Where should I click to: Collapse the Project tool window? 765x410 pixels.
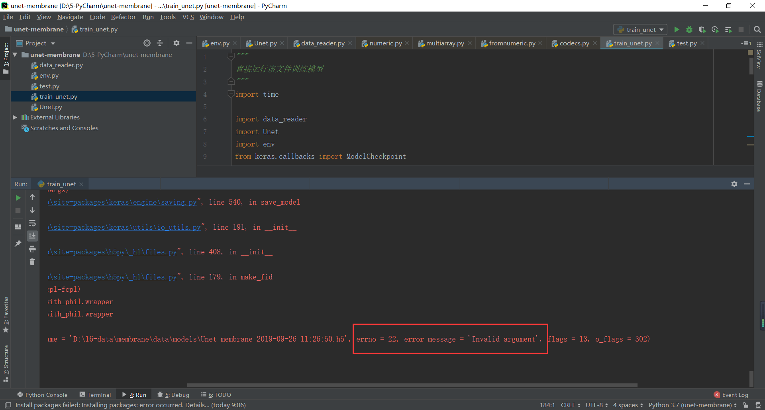pos(189,43)
